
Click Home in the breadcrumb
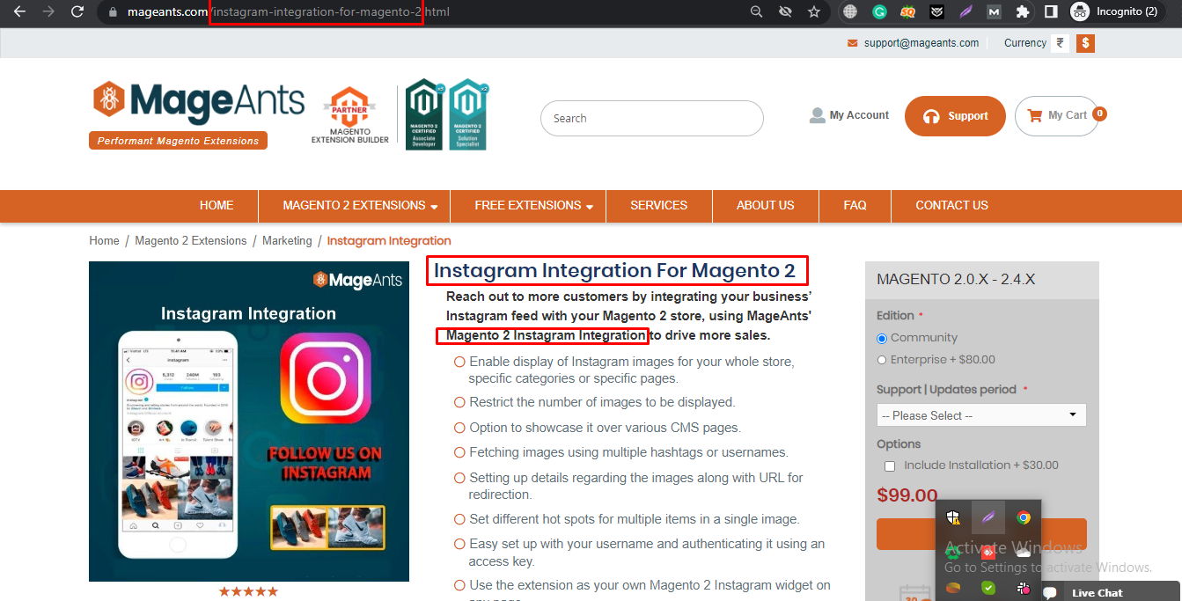pyautogui.click(x=104, y=241)
